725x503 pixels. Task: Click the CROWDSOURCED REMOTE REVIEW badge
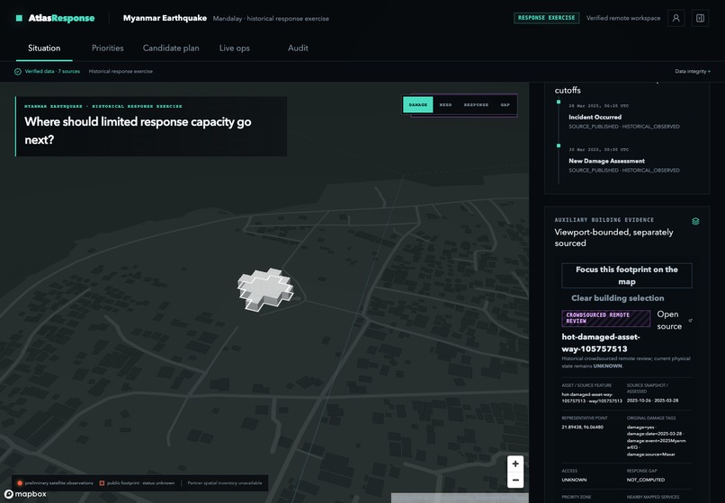pyautogui.click(x=605, y=318)
